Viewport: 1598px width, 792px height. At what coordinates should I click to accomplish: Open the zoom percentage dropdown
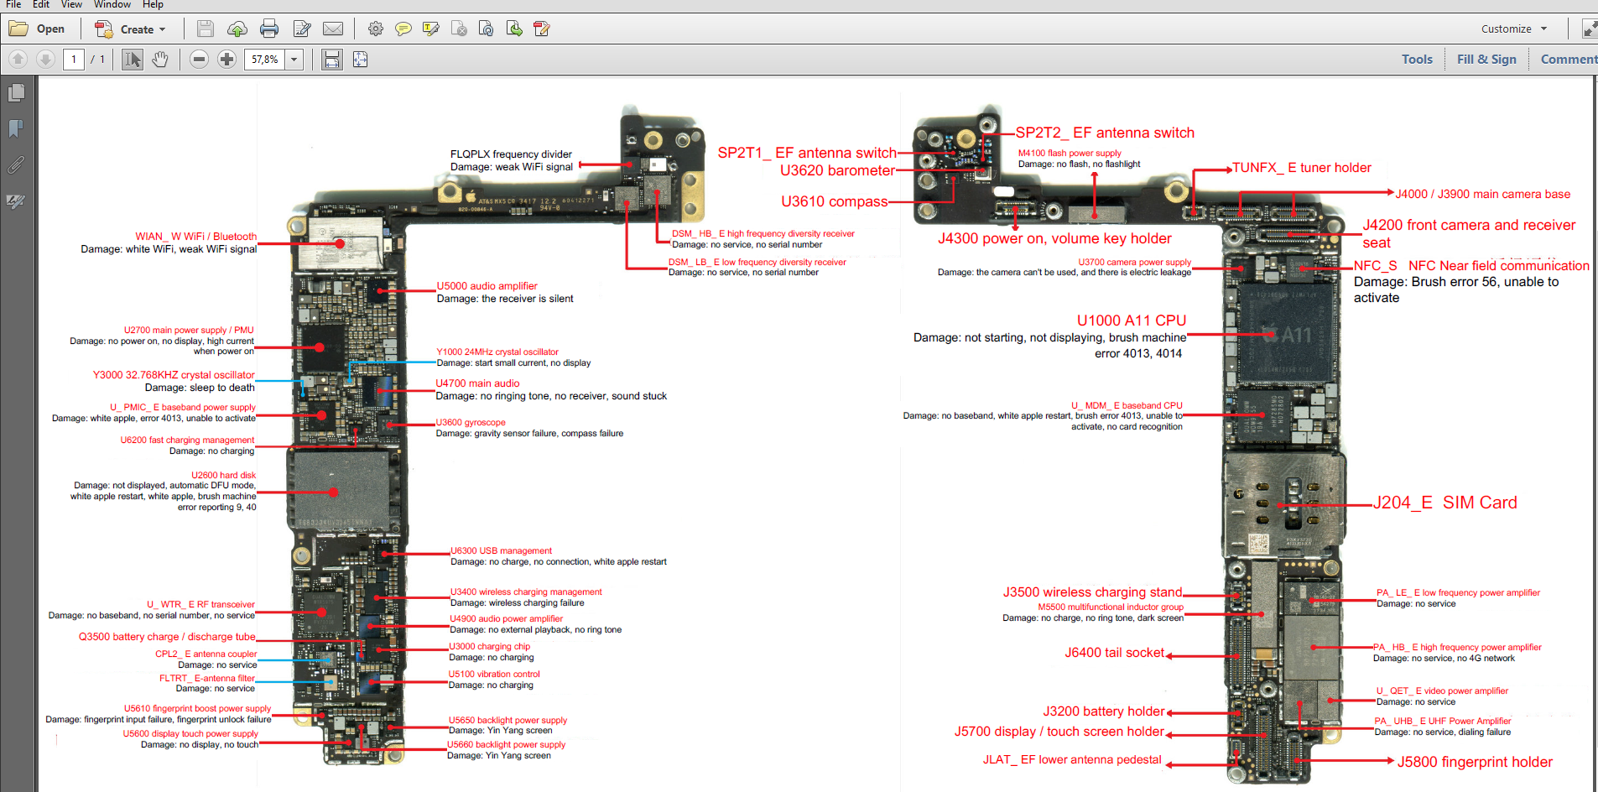click(294, 60)
